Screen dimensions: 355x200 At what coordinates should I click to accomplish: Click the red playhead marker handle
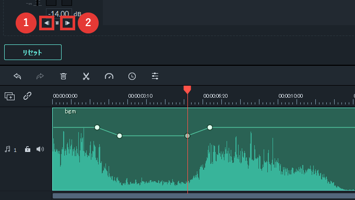187,89
